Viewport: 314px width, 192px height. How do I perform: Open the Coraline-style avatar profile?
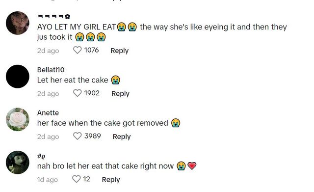point(18,163)
